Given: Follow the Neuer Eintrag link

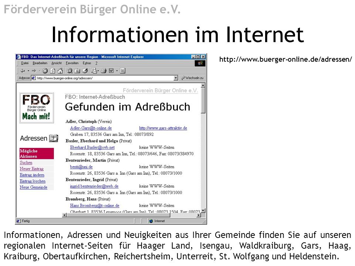Looking at the screenshot, I should (31, 169).
